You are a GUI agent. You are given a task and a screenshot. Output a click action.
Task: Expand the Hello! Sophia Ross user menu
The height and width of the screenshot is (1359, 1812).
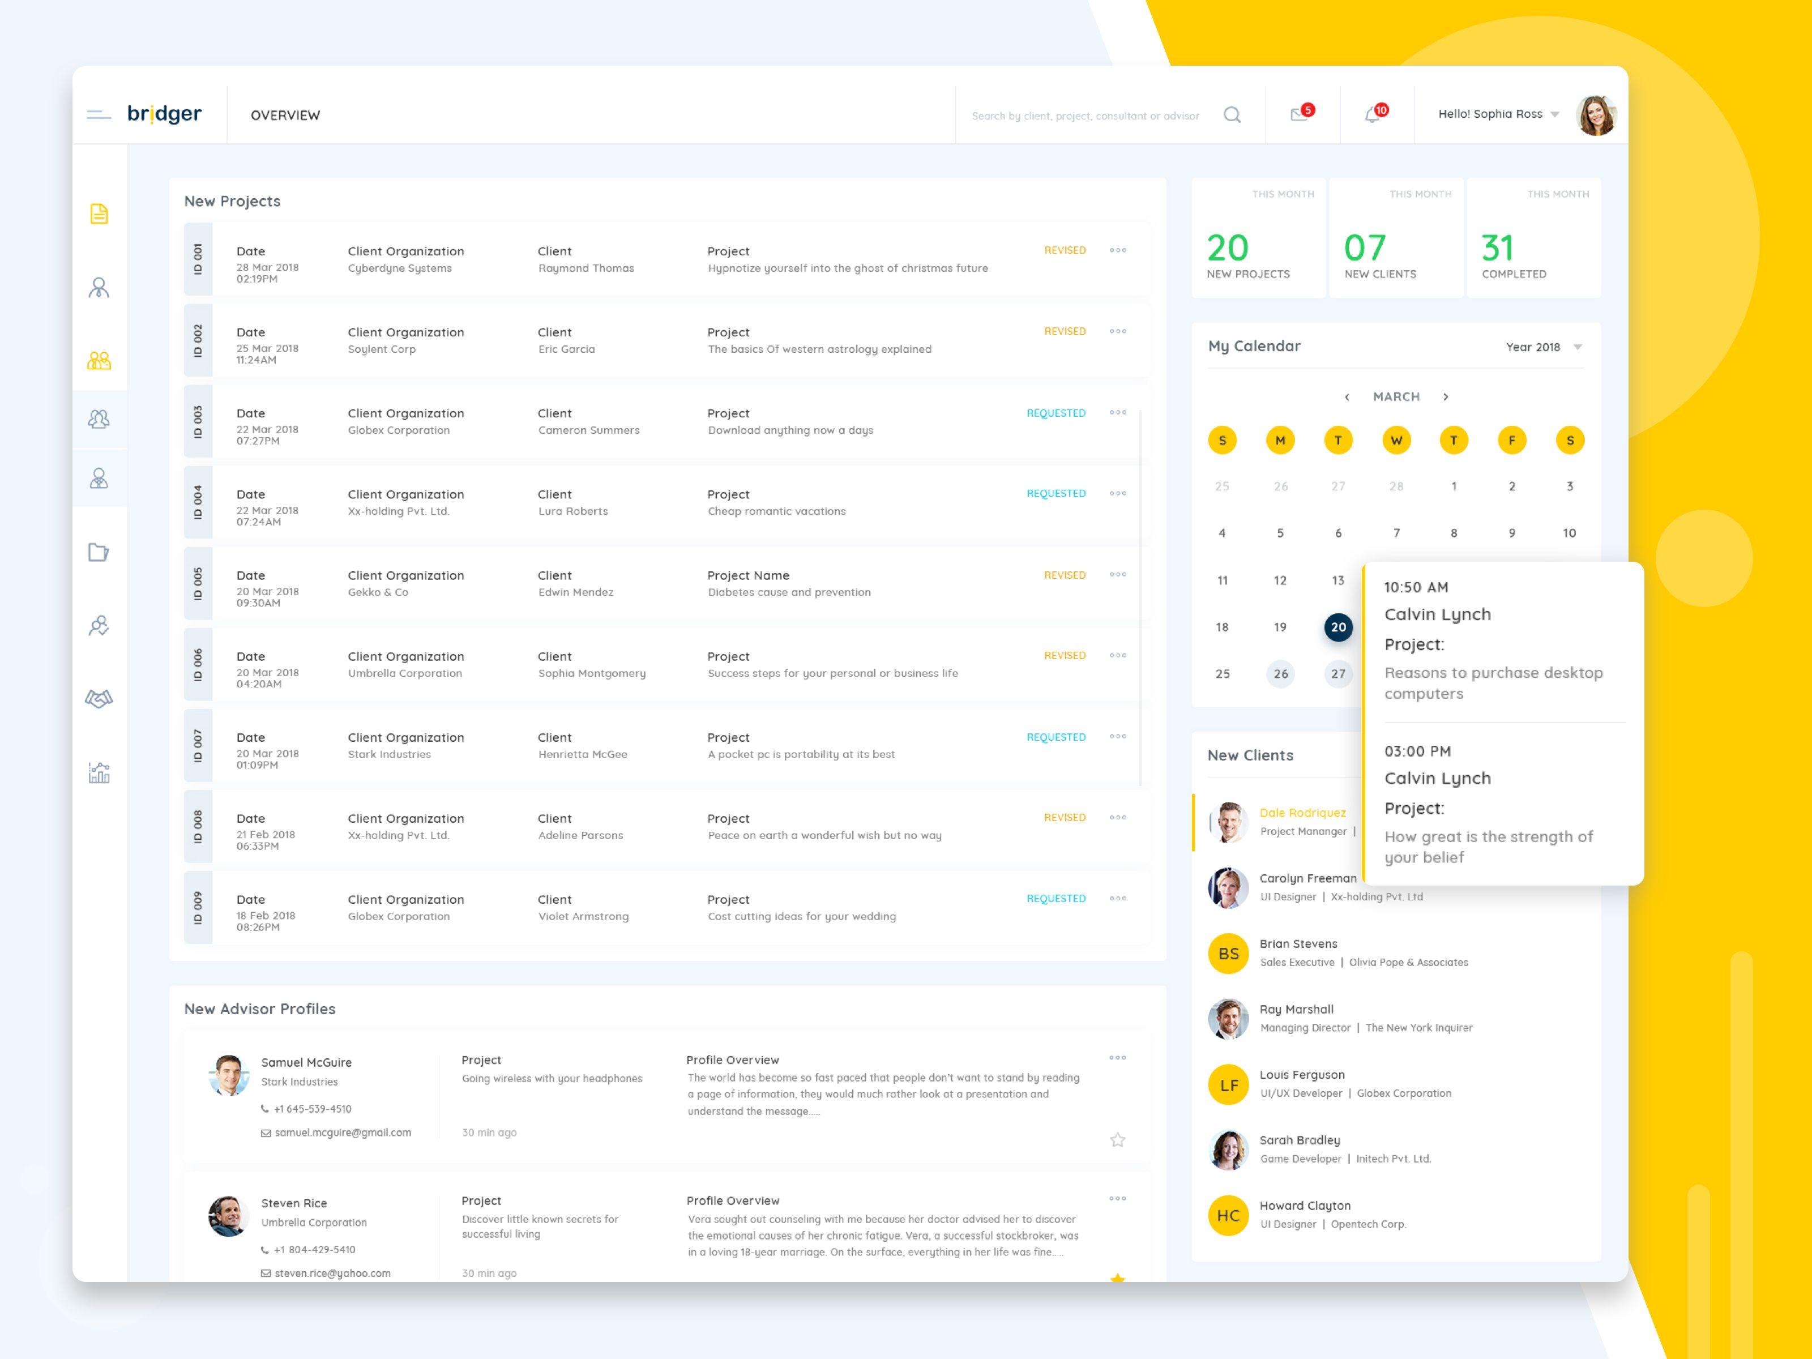pos(1498,115)
